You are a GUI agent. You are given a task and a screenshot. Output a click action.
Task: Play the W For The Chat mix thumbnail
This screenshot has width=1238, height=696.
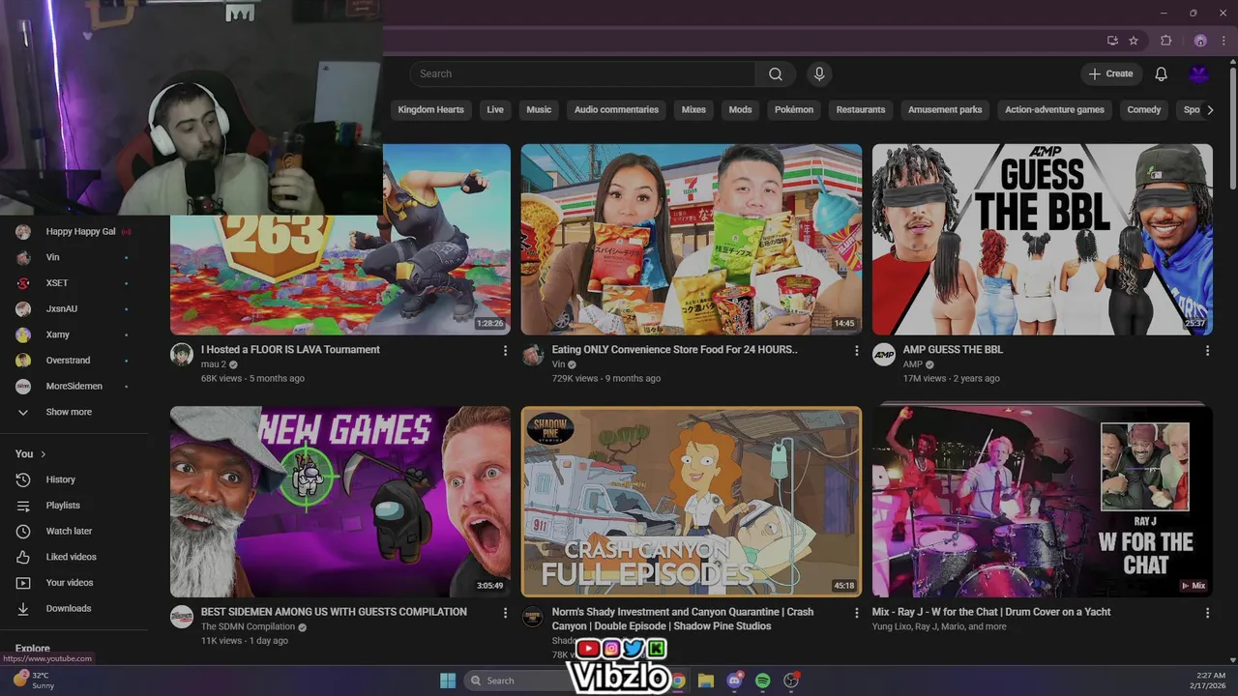tap(1043, 501)
